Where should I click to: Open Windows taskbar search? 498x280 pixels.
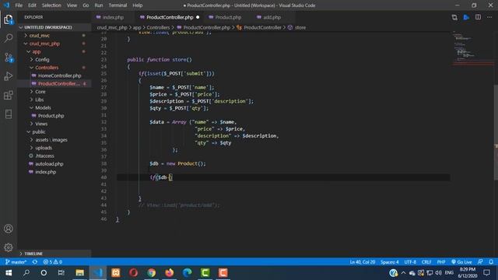pyautogui.click(x=26, y=273)
